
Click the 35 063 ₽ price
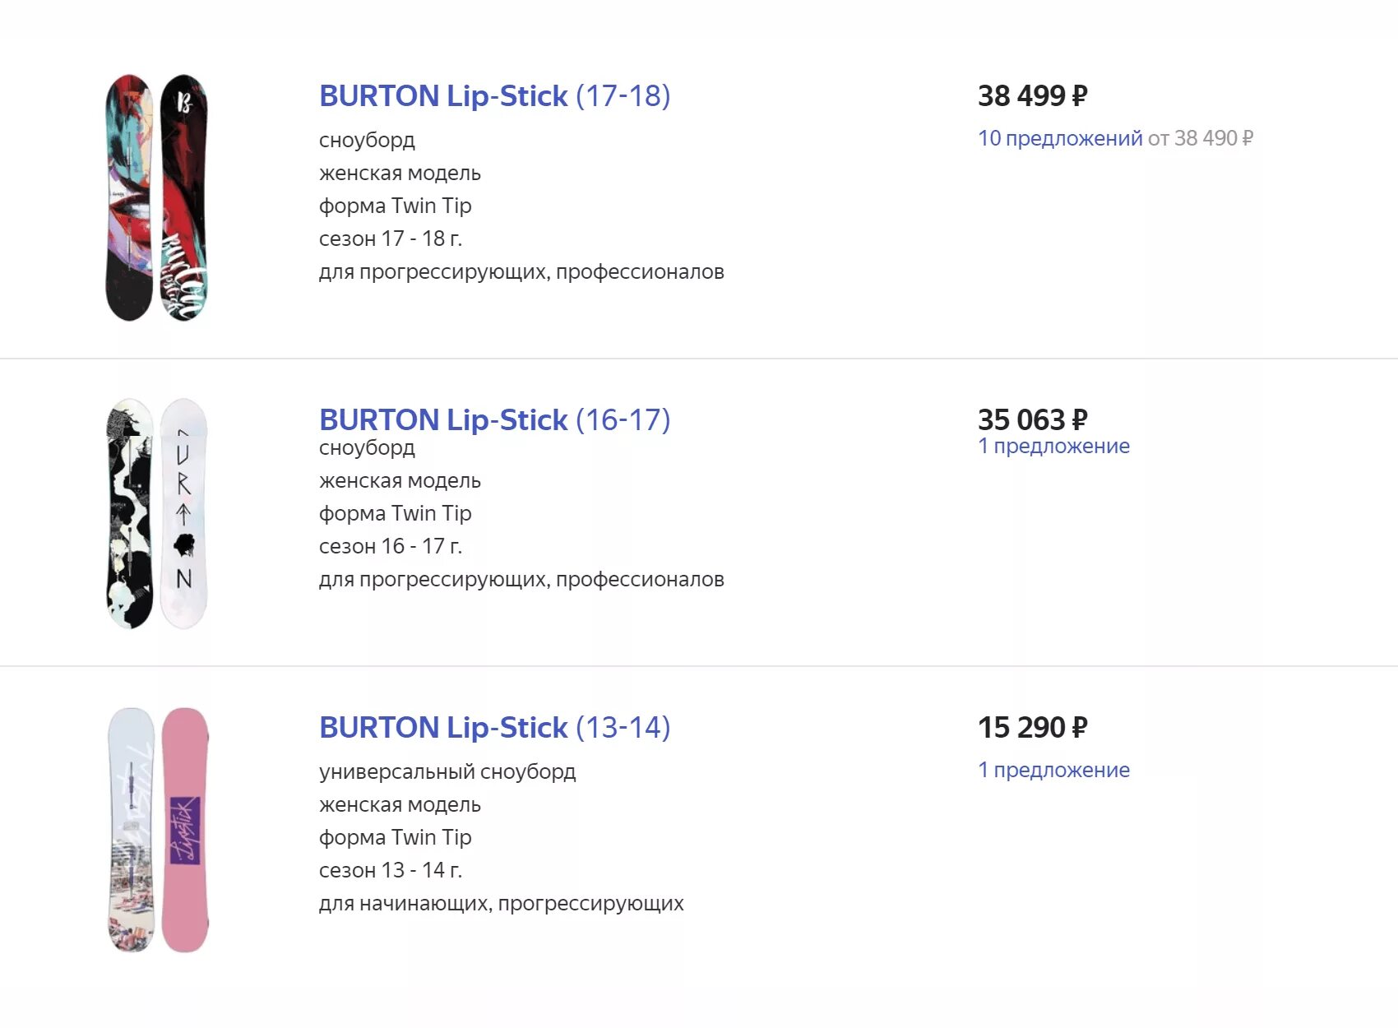(1032, 420)
